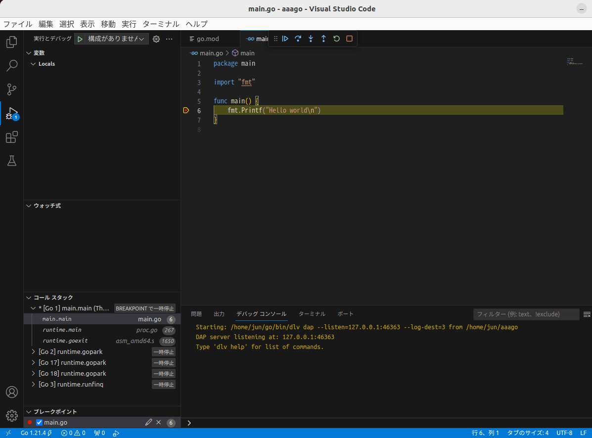Expand the [Go 17] runtime.gopark goroutine
The image size is (592, 438).
coord(33,363)
